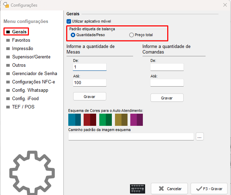Viewport: 231px width, 195px height.
Task: Click the Cancelar button
Action: click(169, 189)
